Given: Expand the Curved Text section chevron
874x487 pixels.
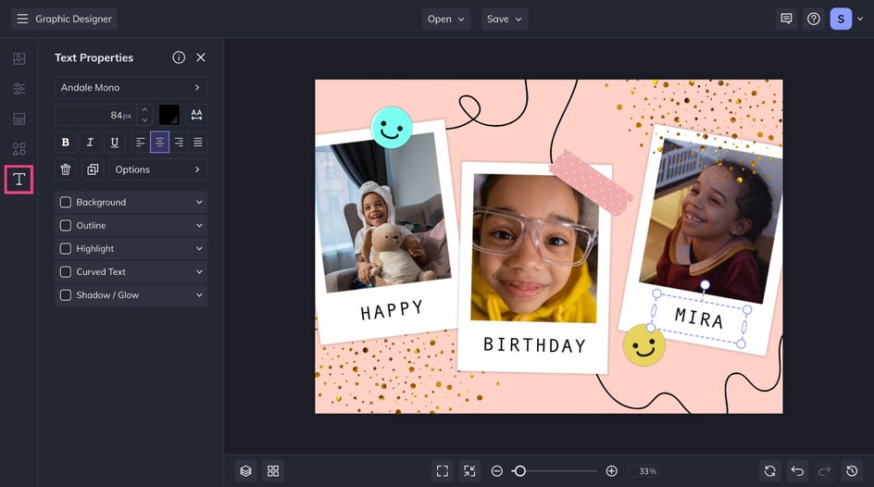Looking at the screenshot, I should tap(199, 272).
